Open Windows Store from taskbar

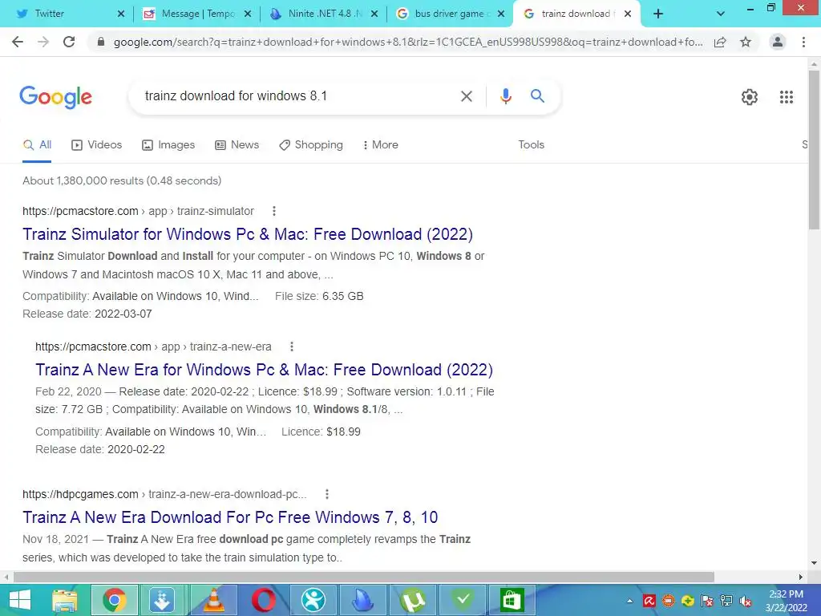(x=512, y=600)
